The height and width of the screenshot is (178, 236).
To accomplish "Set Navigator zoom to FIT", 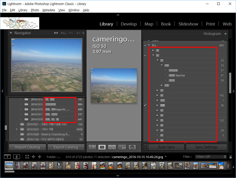I will tap(56, 33).
